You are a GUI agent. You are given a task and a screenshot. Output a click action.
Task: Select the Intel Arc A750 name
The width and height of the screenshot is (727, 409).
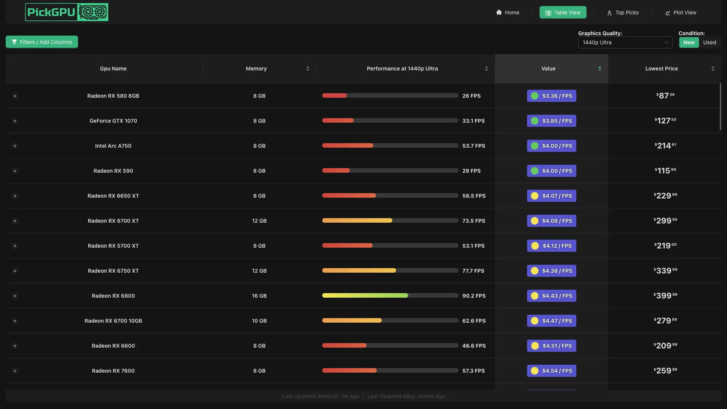[113, 146]
